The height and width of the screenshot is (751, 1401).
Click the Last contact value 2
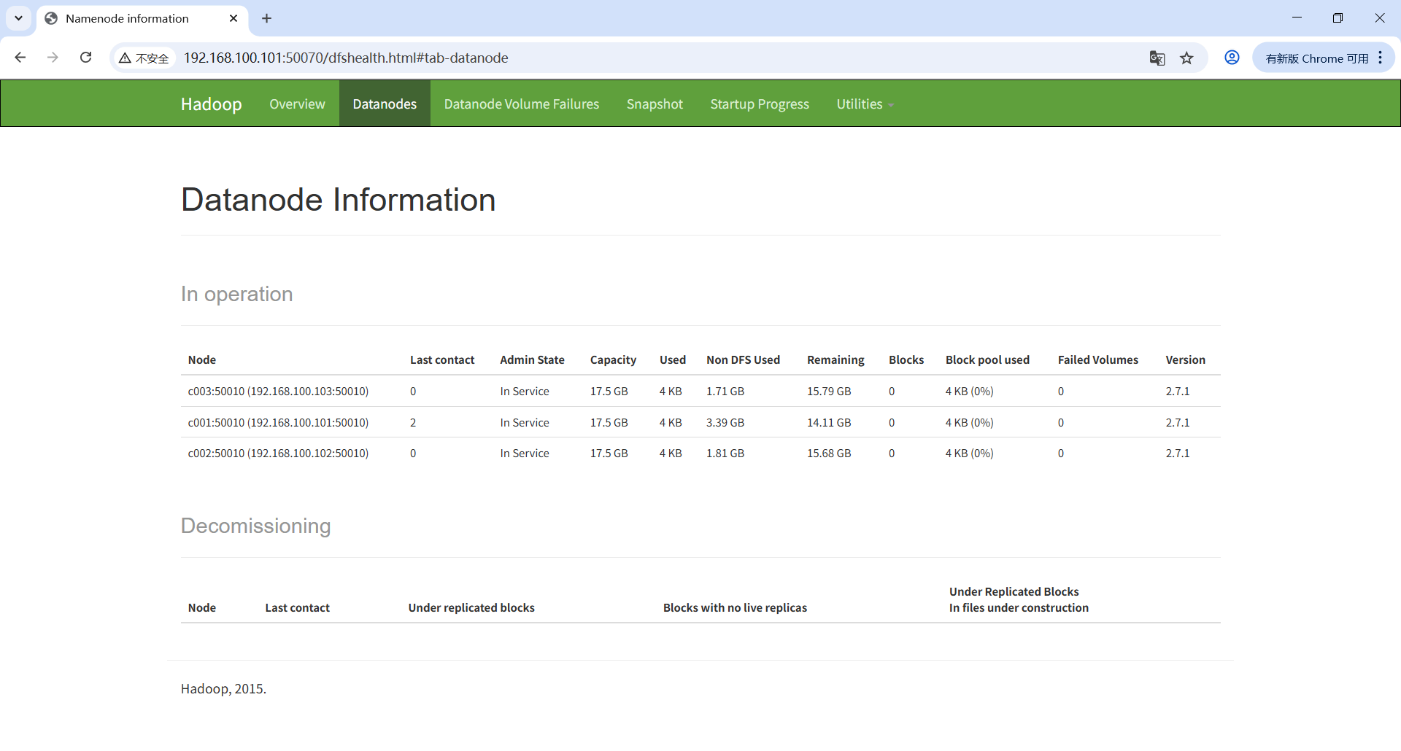pos(413,423)
